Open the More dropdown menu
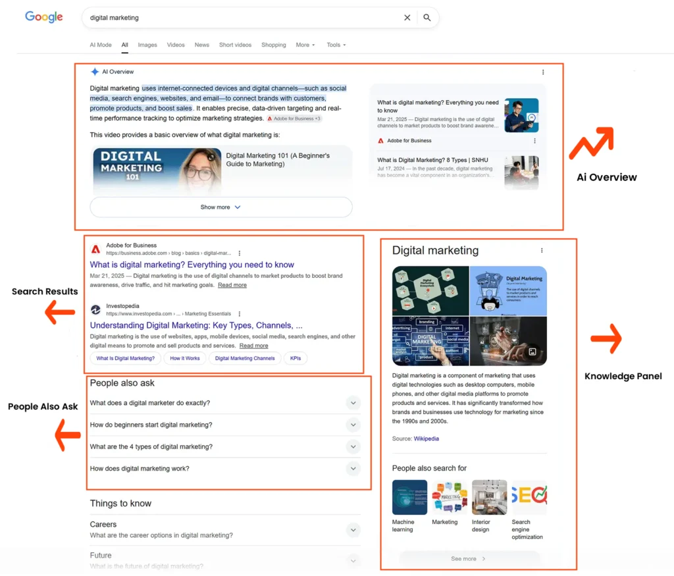 (x=305, y=45)
